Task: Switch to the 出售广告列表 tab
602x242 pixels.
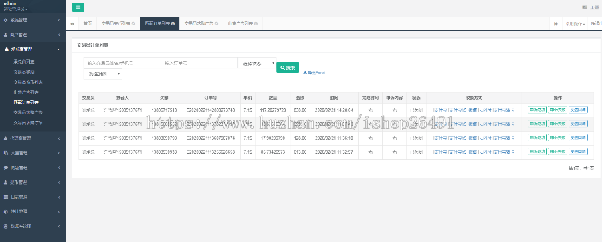Action: tap(239, 24)
